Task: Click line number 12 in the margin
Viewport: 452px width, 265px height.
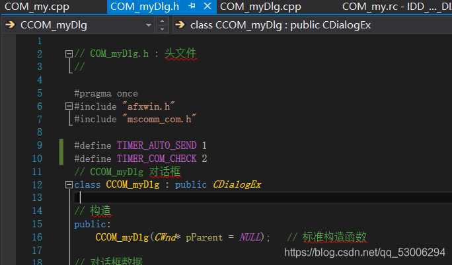Action: coord(37,185)
